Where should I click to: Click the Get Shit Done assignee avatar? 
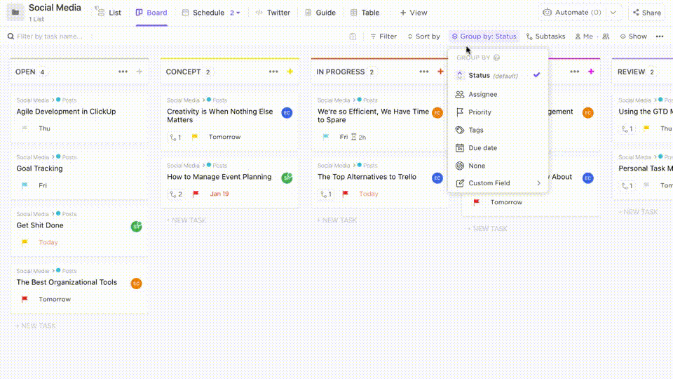pos(136,227)
